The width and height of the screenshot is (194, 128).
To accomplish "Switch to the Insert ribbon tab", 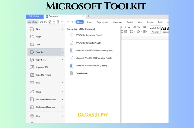I will [90, 22].
